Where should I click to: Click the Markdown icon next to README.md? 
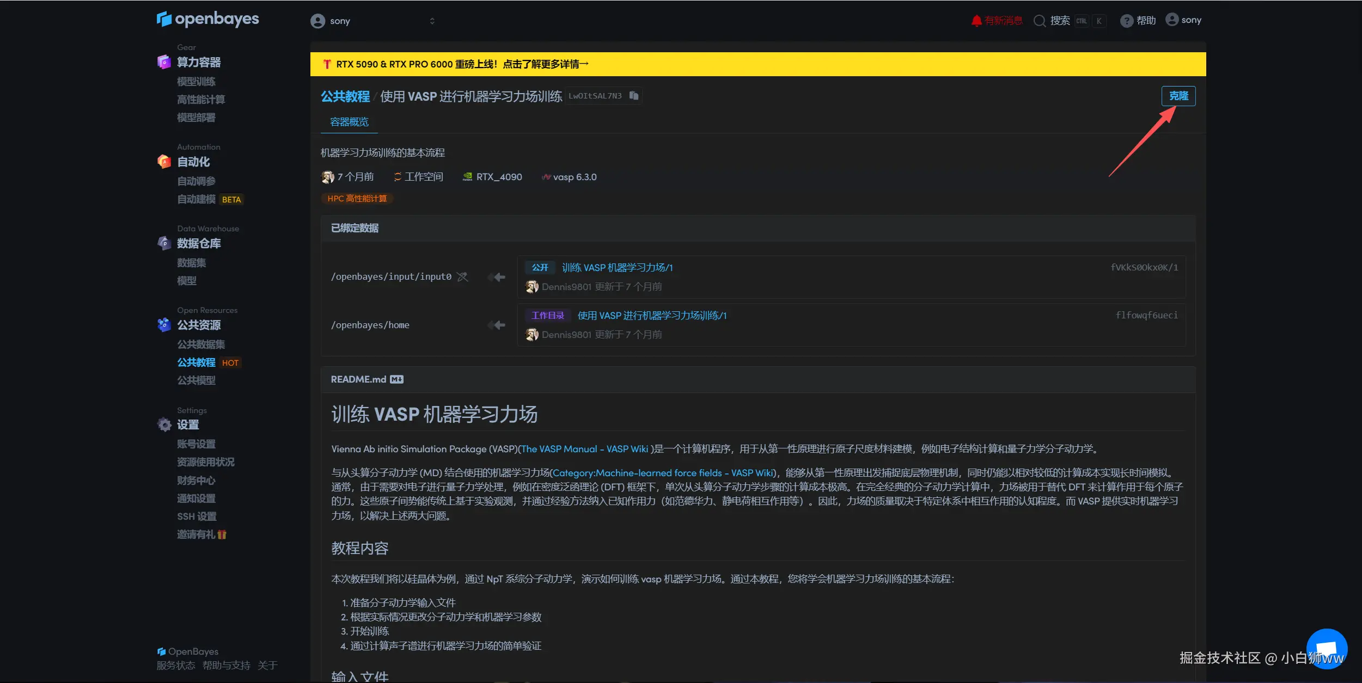coord(396,379)
